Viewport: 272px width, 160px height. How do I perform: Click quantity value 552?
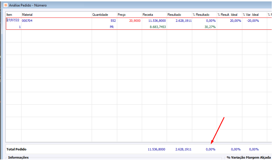[113, 21]
